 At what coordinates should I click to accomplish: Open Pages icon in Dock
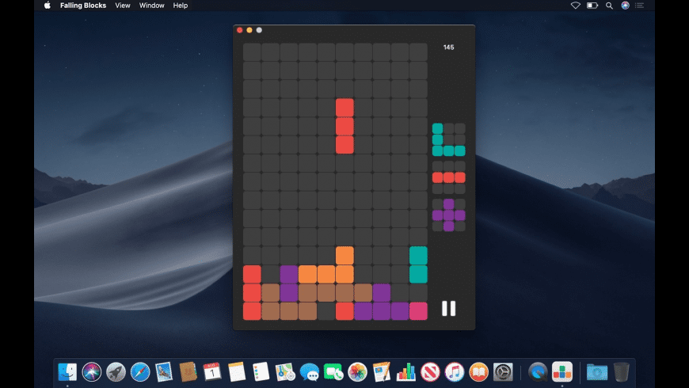382,372
